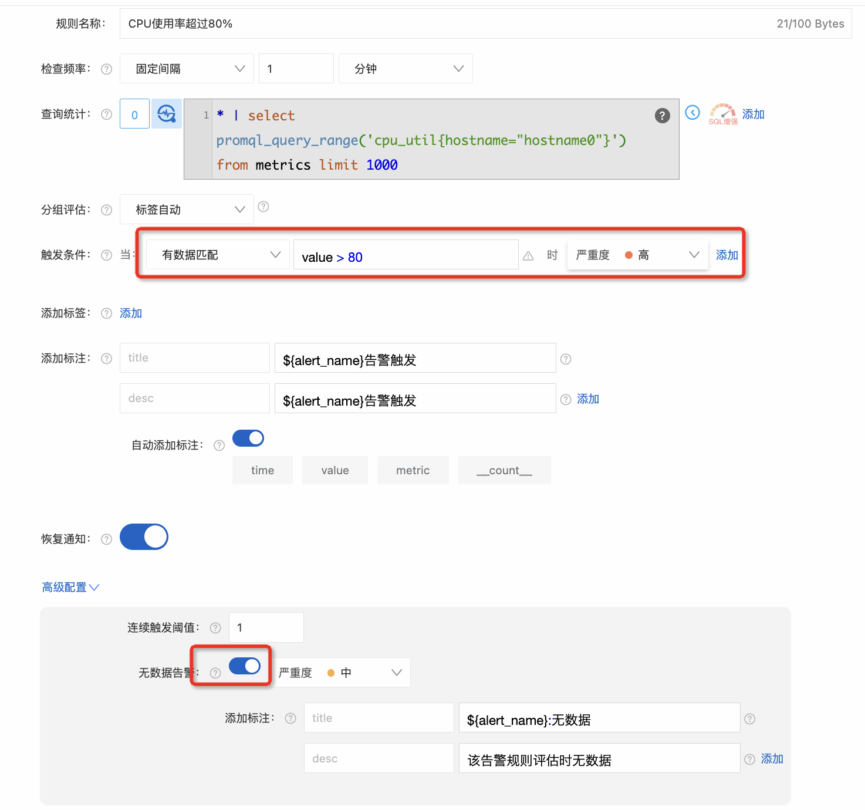The image size is (865, 810).
Task: Open the 有数据匹配 trigger condition dropdown
Action: click(218, 255)
